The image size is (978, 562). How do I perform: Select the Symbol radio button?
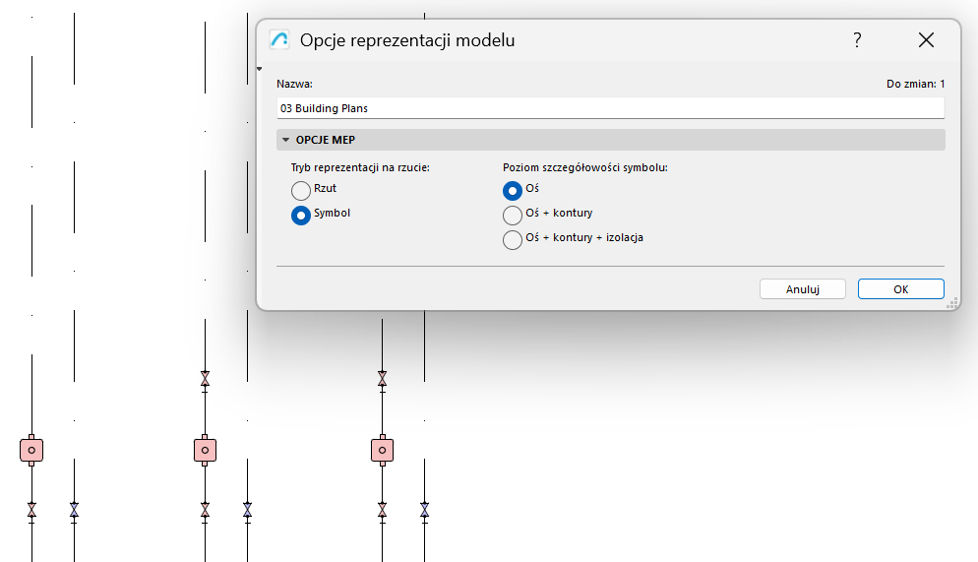[x=301, y=215]
